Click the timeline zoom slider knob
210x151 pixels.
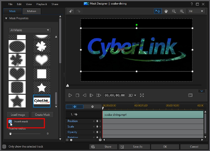71,140
